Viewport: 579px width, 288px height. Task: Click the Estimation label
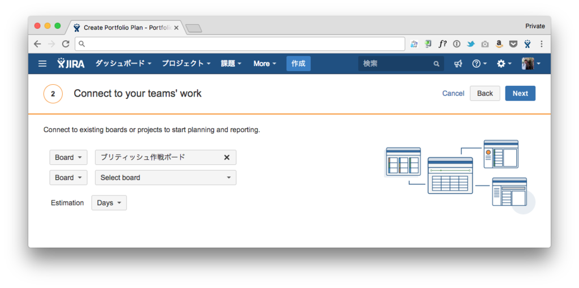[x=67, y=203]
